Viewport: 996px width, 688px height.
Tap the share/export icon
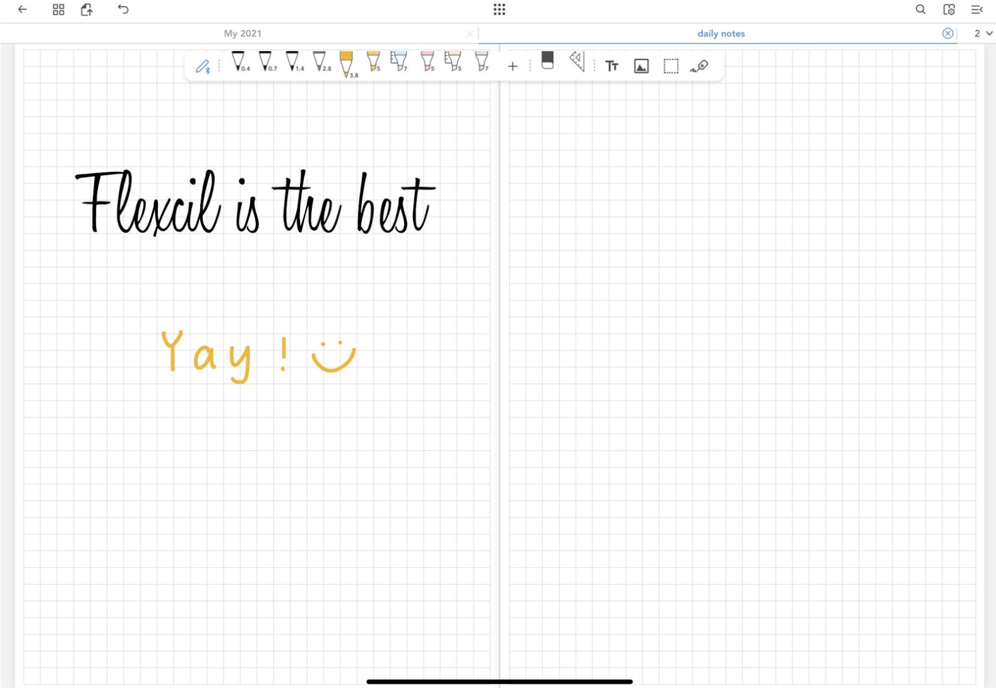(87, 9)
